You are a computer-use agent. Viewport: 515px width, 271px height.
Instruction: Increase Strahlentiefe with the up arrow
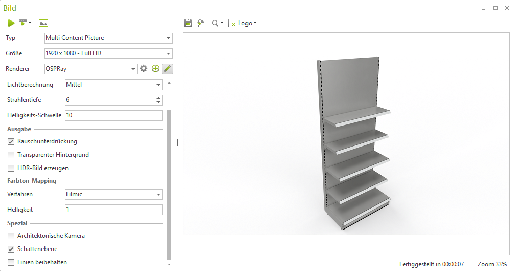(158, 98)
